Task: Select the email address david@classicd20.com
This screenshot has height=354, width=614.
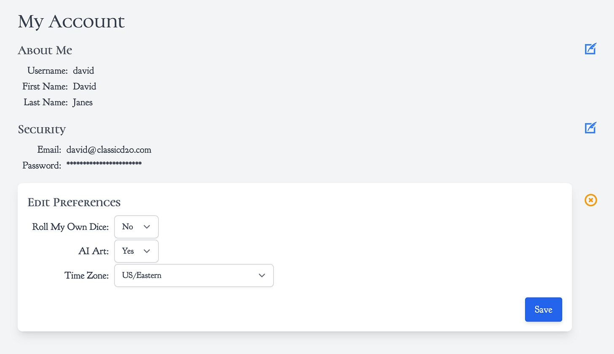Action: tap(109, 150)
